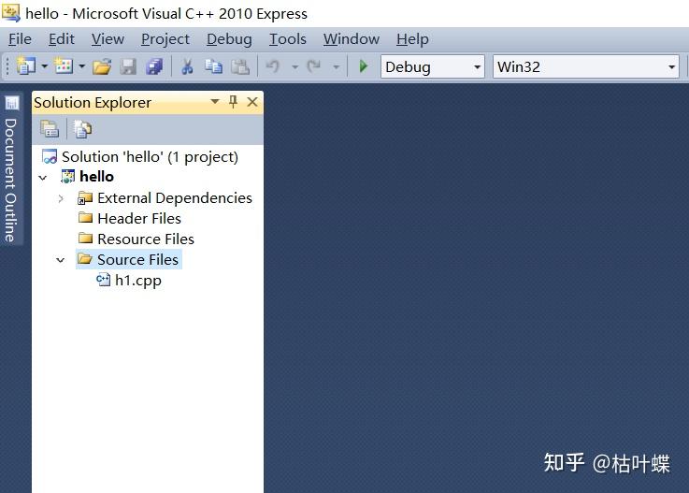Click the Paste clipboard icon
This screenshot has width=689, height=493.
point(240,66)
